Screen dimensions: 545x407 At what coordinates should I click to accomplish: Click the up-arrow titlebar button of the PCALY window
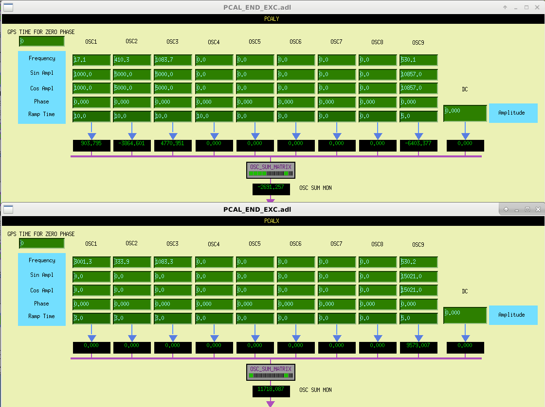[505, 7]
